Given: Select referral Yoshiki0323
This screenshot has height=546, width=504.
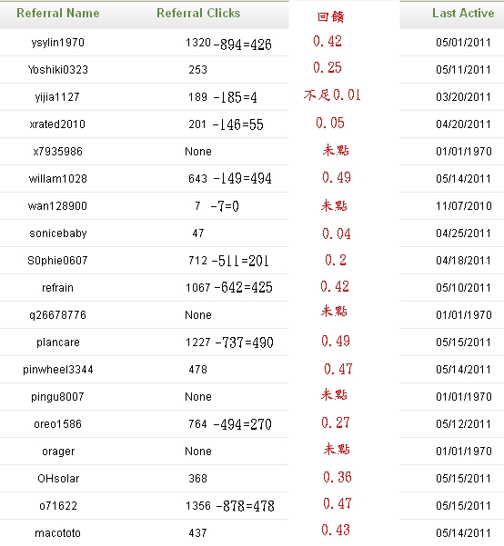Looking at the screenshot, I should coord(58,70).
